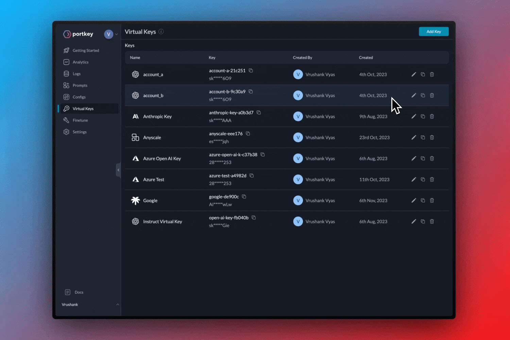
Task: Duplicate the Anyscale row
Action: pos(423,137)
